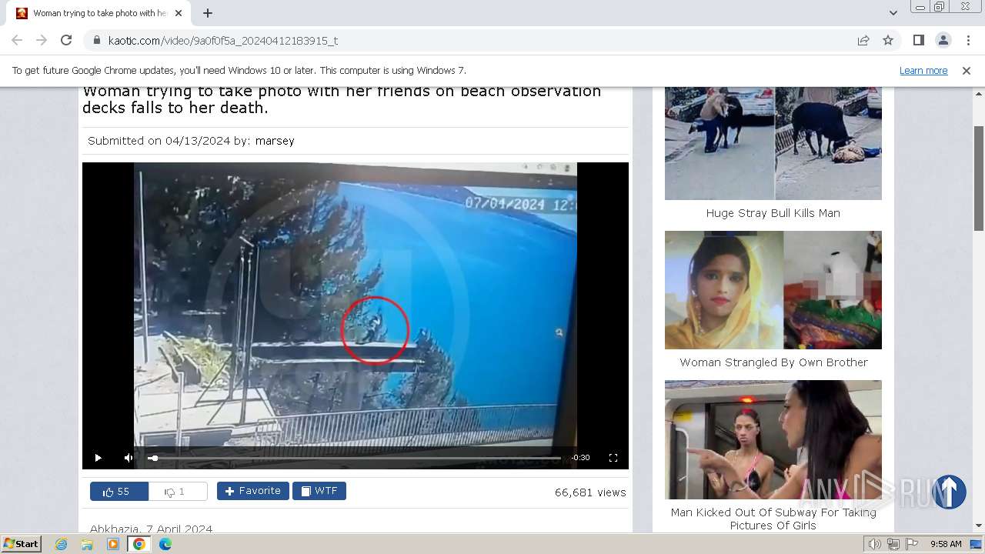Dislike the video with thumbs down
Viewport: 985px width, 554px height.
click(178, 492)
